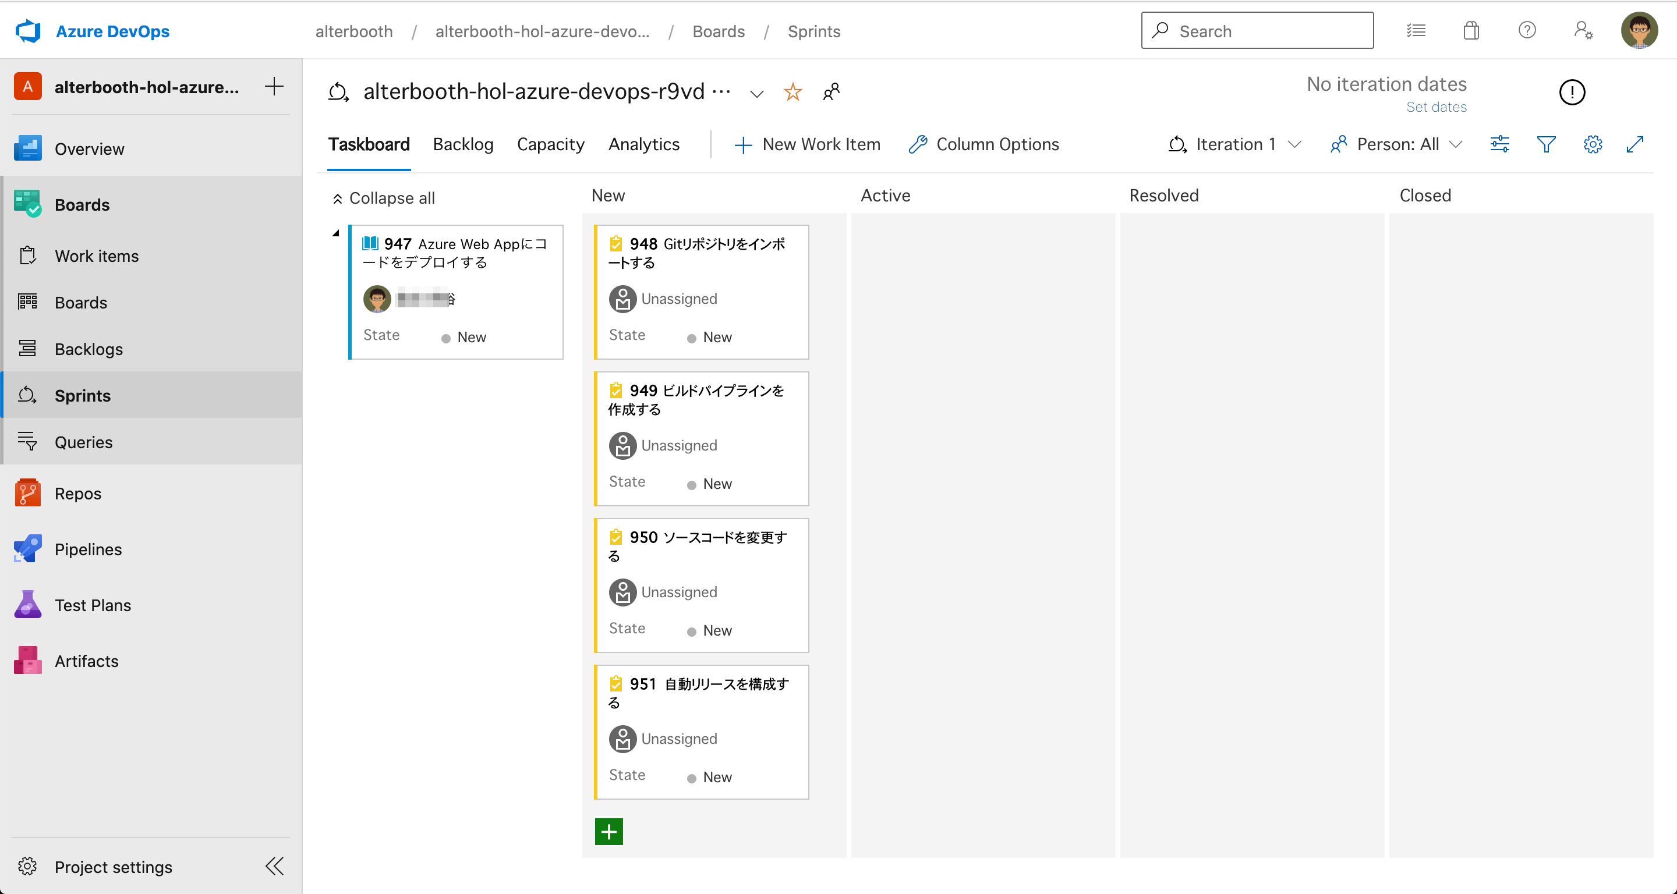The width and height of the screenshot is (1677, 894).
Task: Click the favorite star icon
Action: point(792,92)
